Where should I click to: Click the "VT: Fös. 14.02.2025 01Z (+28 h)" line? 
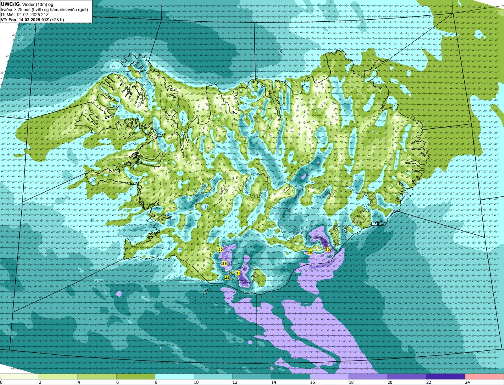[32, 20]
